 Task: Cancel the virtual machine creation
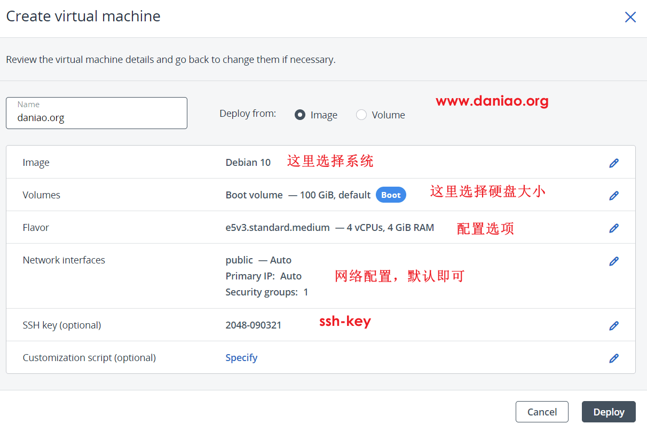click(x=542, y=412)
